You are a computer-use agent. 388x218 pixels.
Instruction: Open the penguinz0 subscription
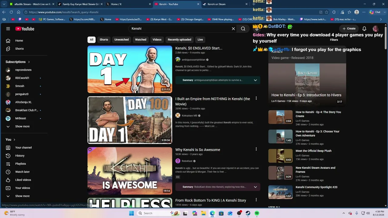22,94
